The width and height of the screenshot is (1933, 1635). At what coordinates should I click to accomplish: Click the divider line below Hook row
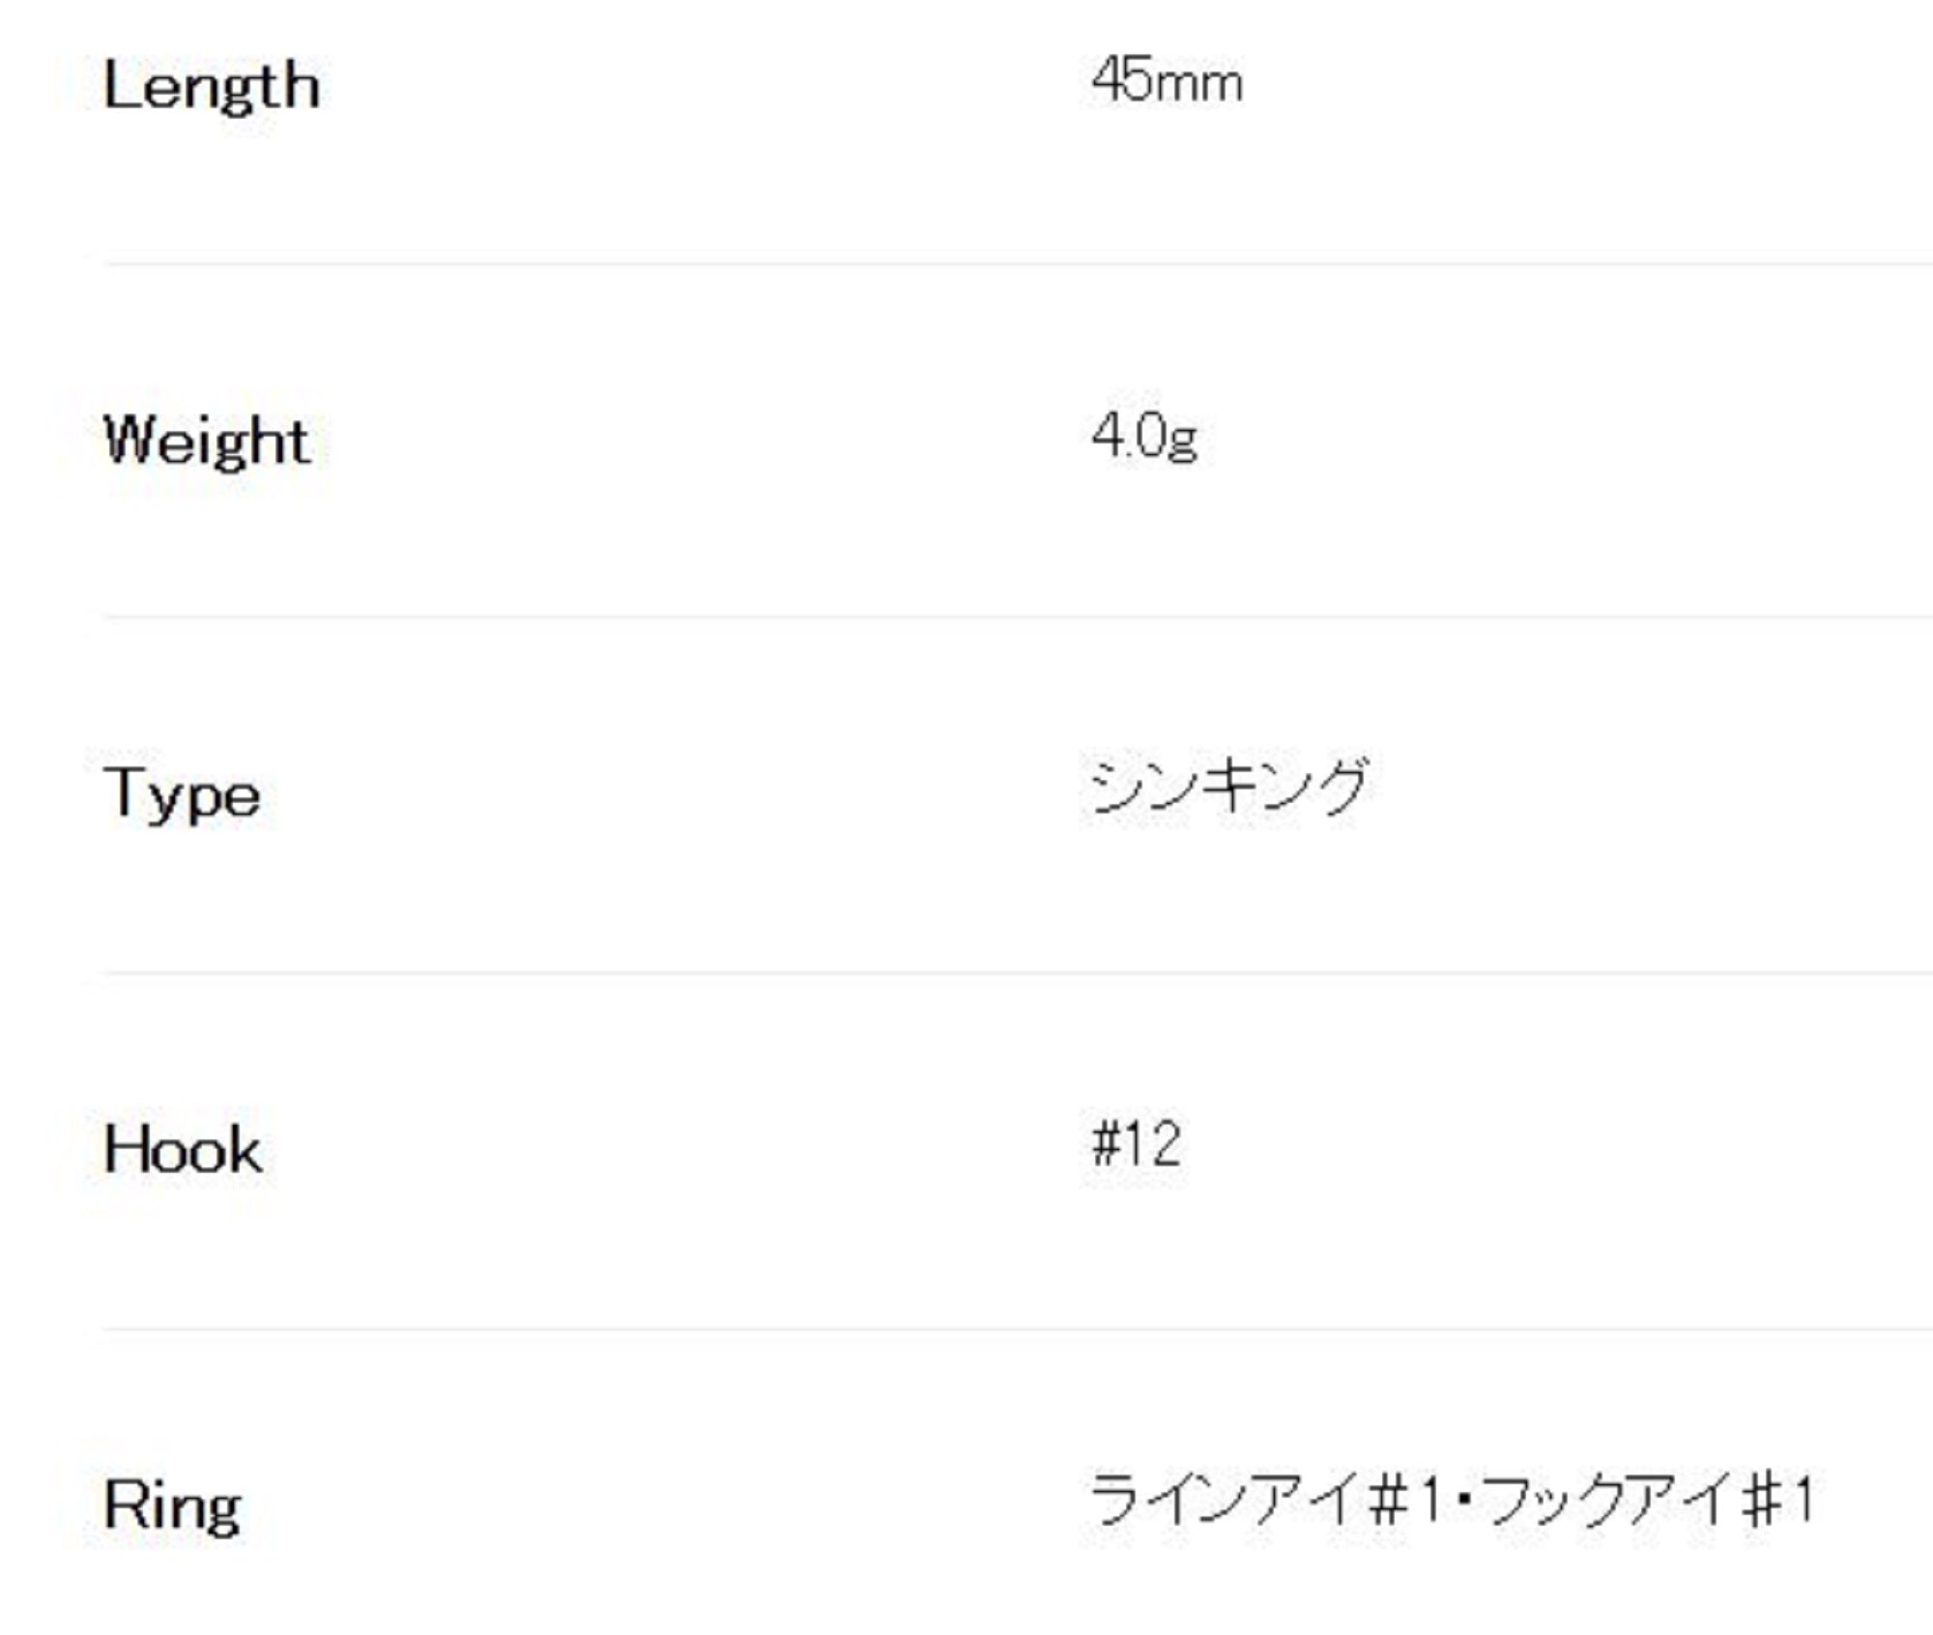coord(1015,1329)
